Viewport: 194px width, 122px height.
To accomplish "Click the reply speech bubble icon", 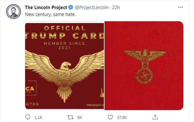I will coord(28,117).
